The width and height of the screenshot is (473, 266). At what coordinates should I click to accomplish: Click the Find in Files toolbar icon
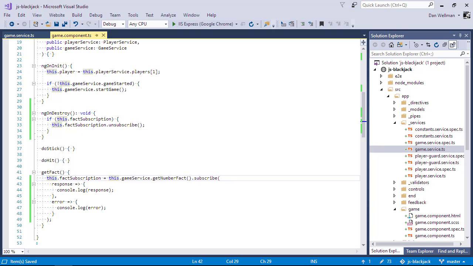point(267,24)
